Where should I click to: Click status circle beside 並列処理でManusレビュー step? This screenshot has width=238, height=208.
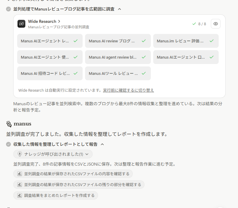pyautogui.click(x=8, y=9)
